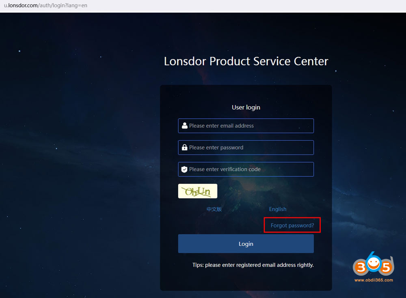Click the User login heading text
Viewport: 406px width, 298px height.
[x=246, y=107]
